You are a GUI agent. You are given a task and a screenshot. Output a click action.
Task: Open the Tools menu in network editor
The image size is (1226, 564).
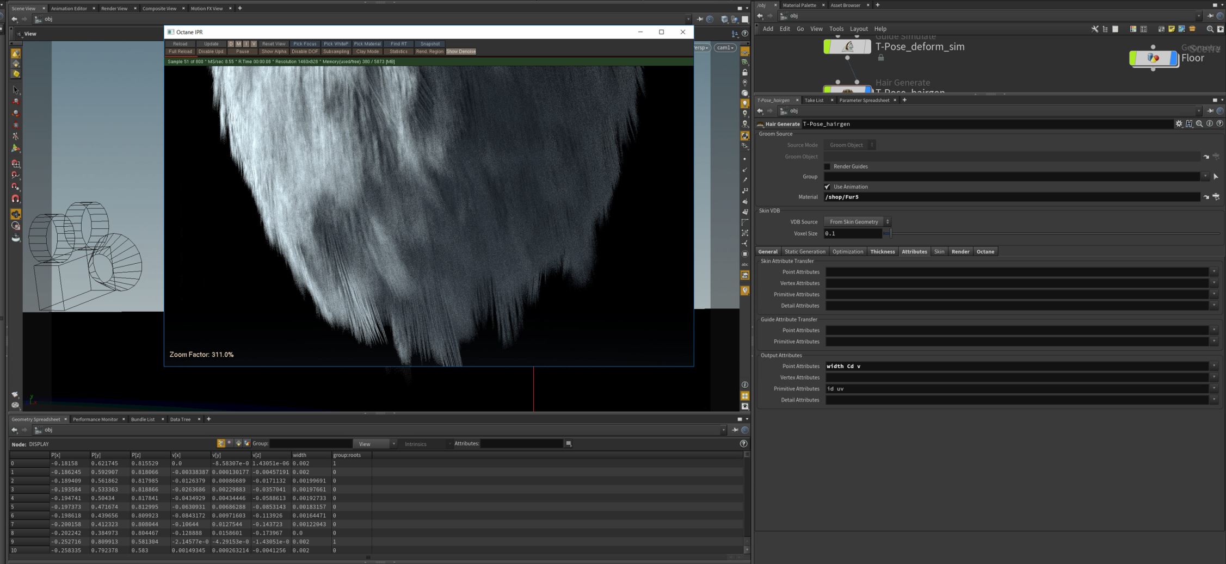pyautogui.click(x=836, y=29)
